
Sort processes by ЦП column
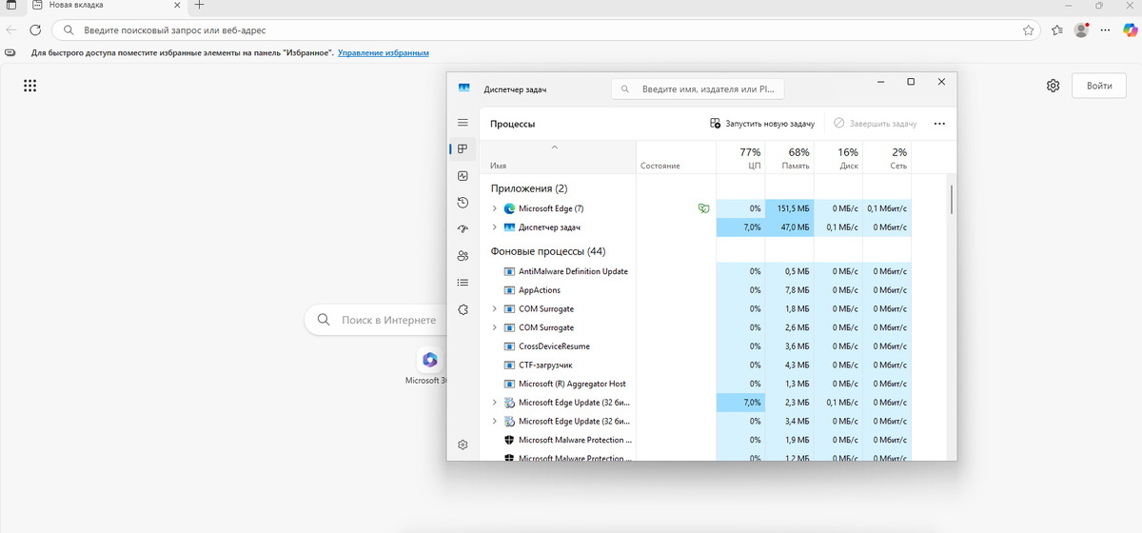click(740, 158)
